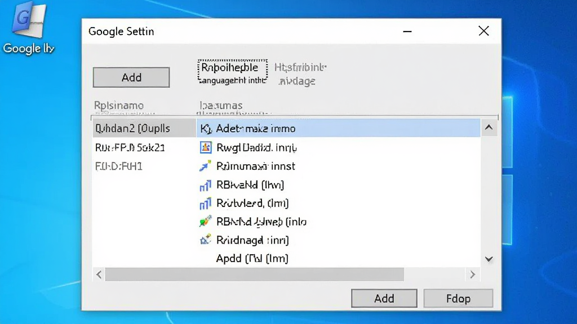This screenshot has height=324, width=577.
Task: Click the icon next to "Rvirdnagd"
Action: 205,240
